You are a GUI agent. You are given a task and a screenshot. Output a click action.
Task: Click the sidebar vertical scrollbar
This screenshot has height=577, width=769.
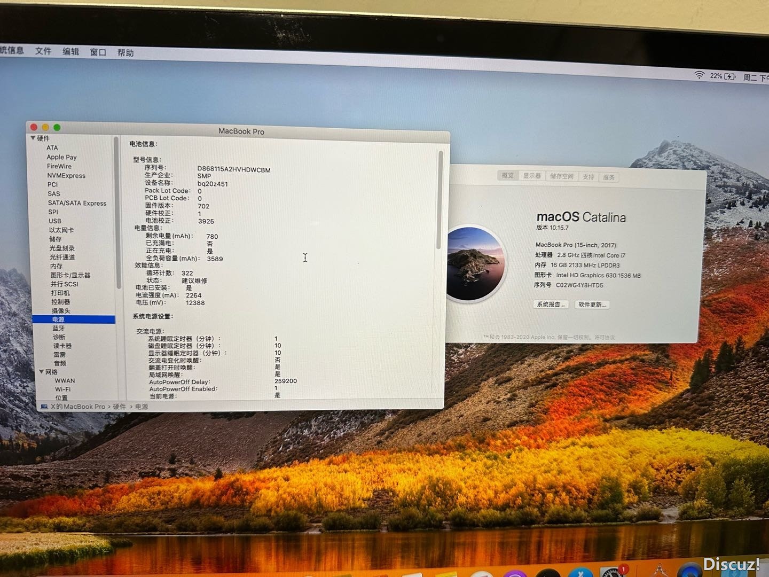[117, 214]
